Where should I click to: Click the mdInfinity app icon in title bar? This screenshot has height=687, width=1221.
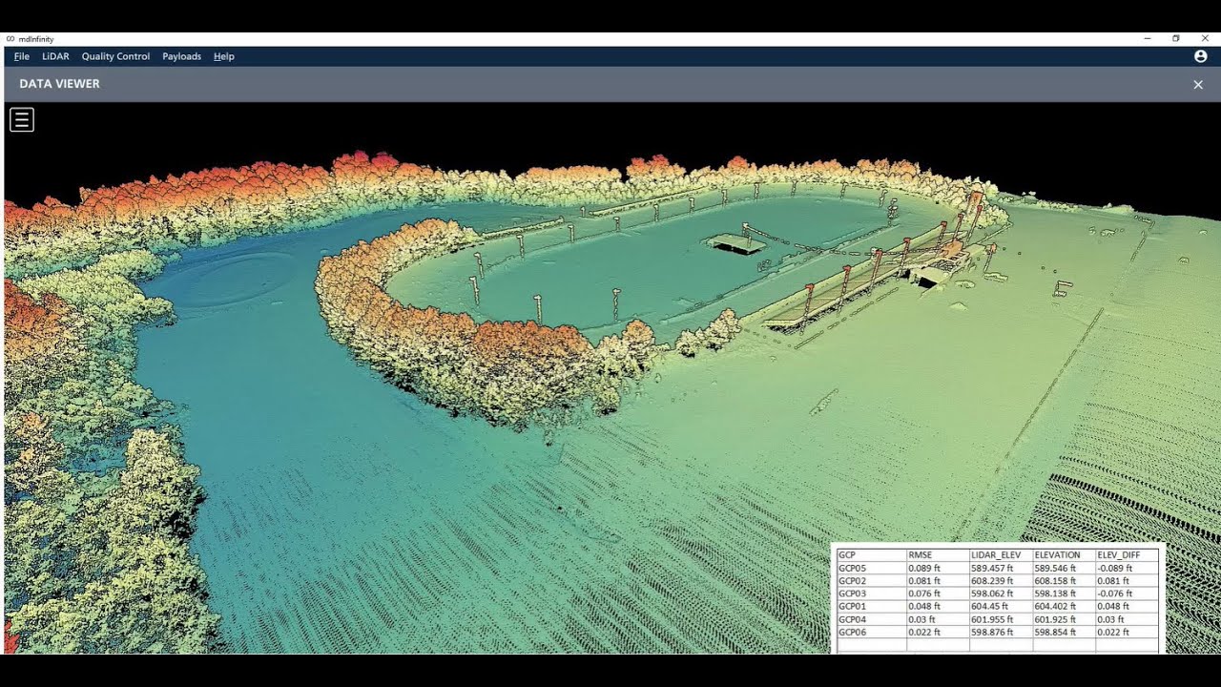(10, 39)
